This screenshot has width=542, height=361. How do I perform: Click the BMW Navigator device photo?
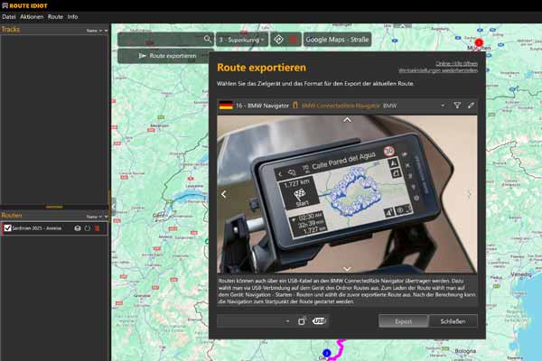347,194
